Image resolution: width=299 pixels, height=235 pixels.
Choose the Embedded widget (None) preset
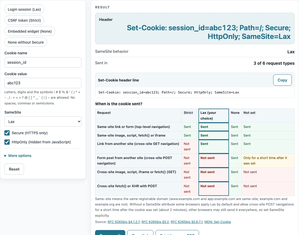(30, 31)
